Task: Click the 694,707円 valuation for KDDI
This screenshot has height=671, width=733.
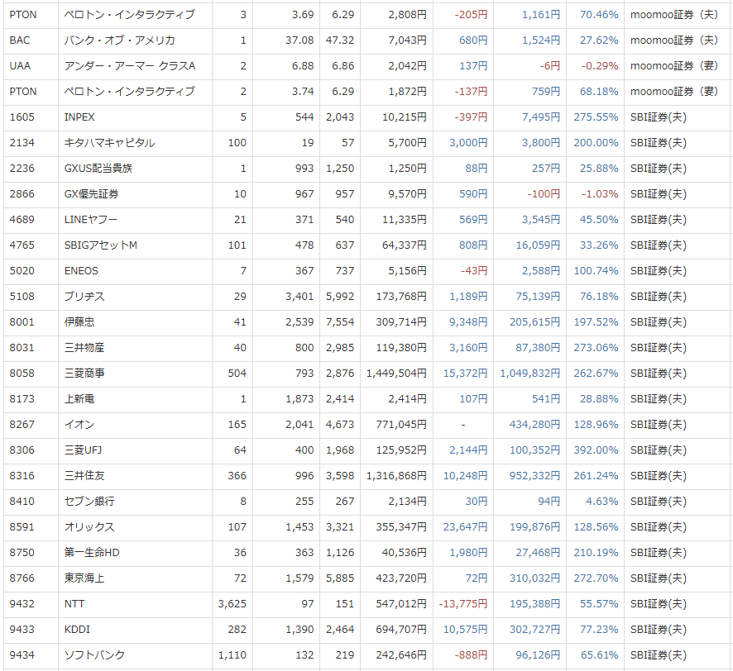Action: 401,630
